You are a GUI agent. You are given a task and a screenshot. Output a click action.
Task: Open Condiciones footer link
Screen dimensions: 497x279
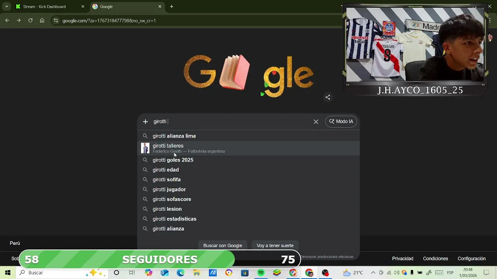[x=435, y=258]
